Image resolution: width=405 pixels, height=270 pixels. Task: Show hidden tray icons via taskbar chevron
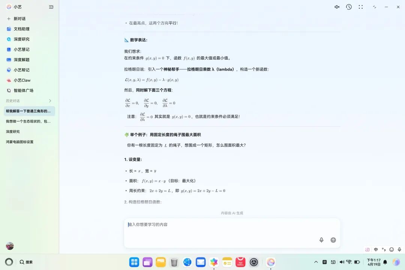point(316,262)
